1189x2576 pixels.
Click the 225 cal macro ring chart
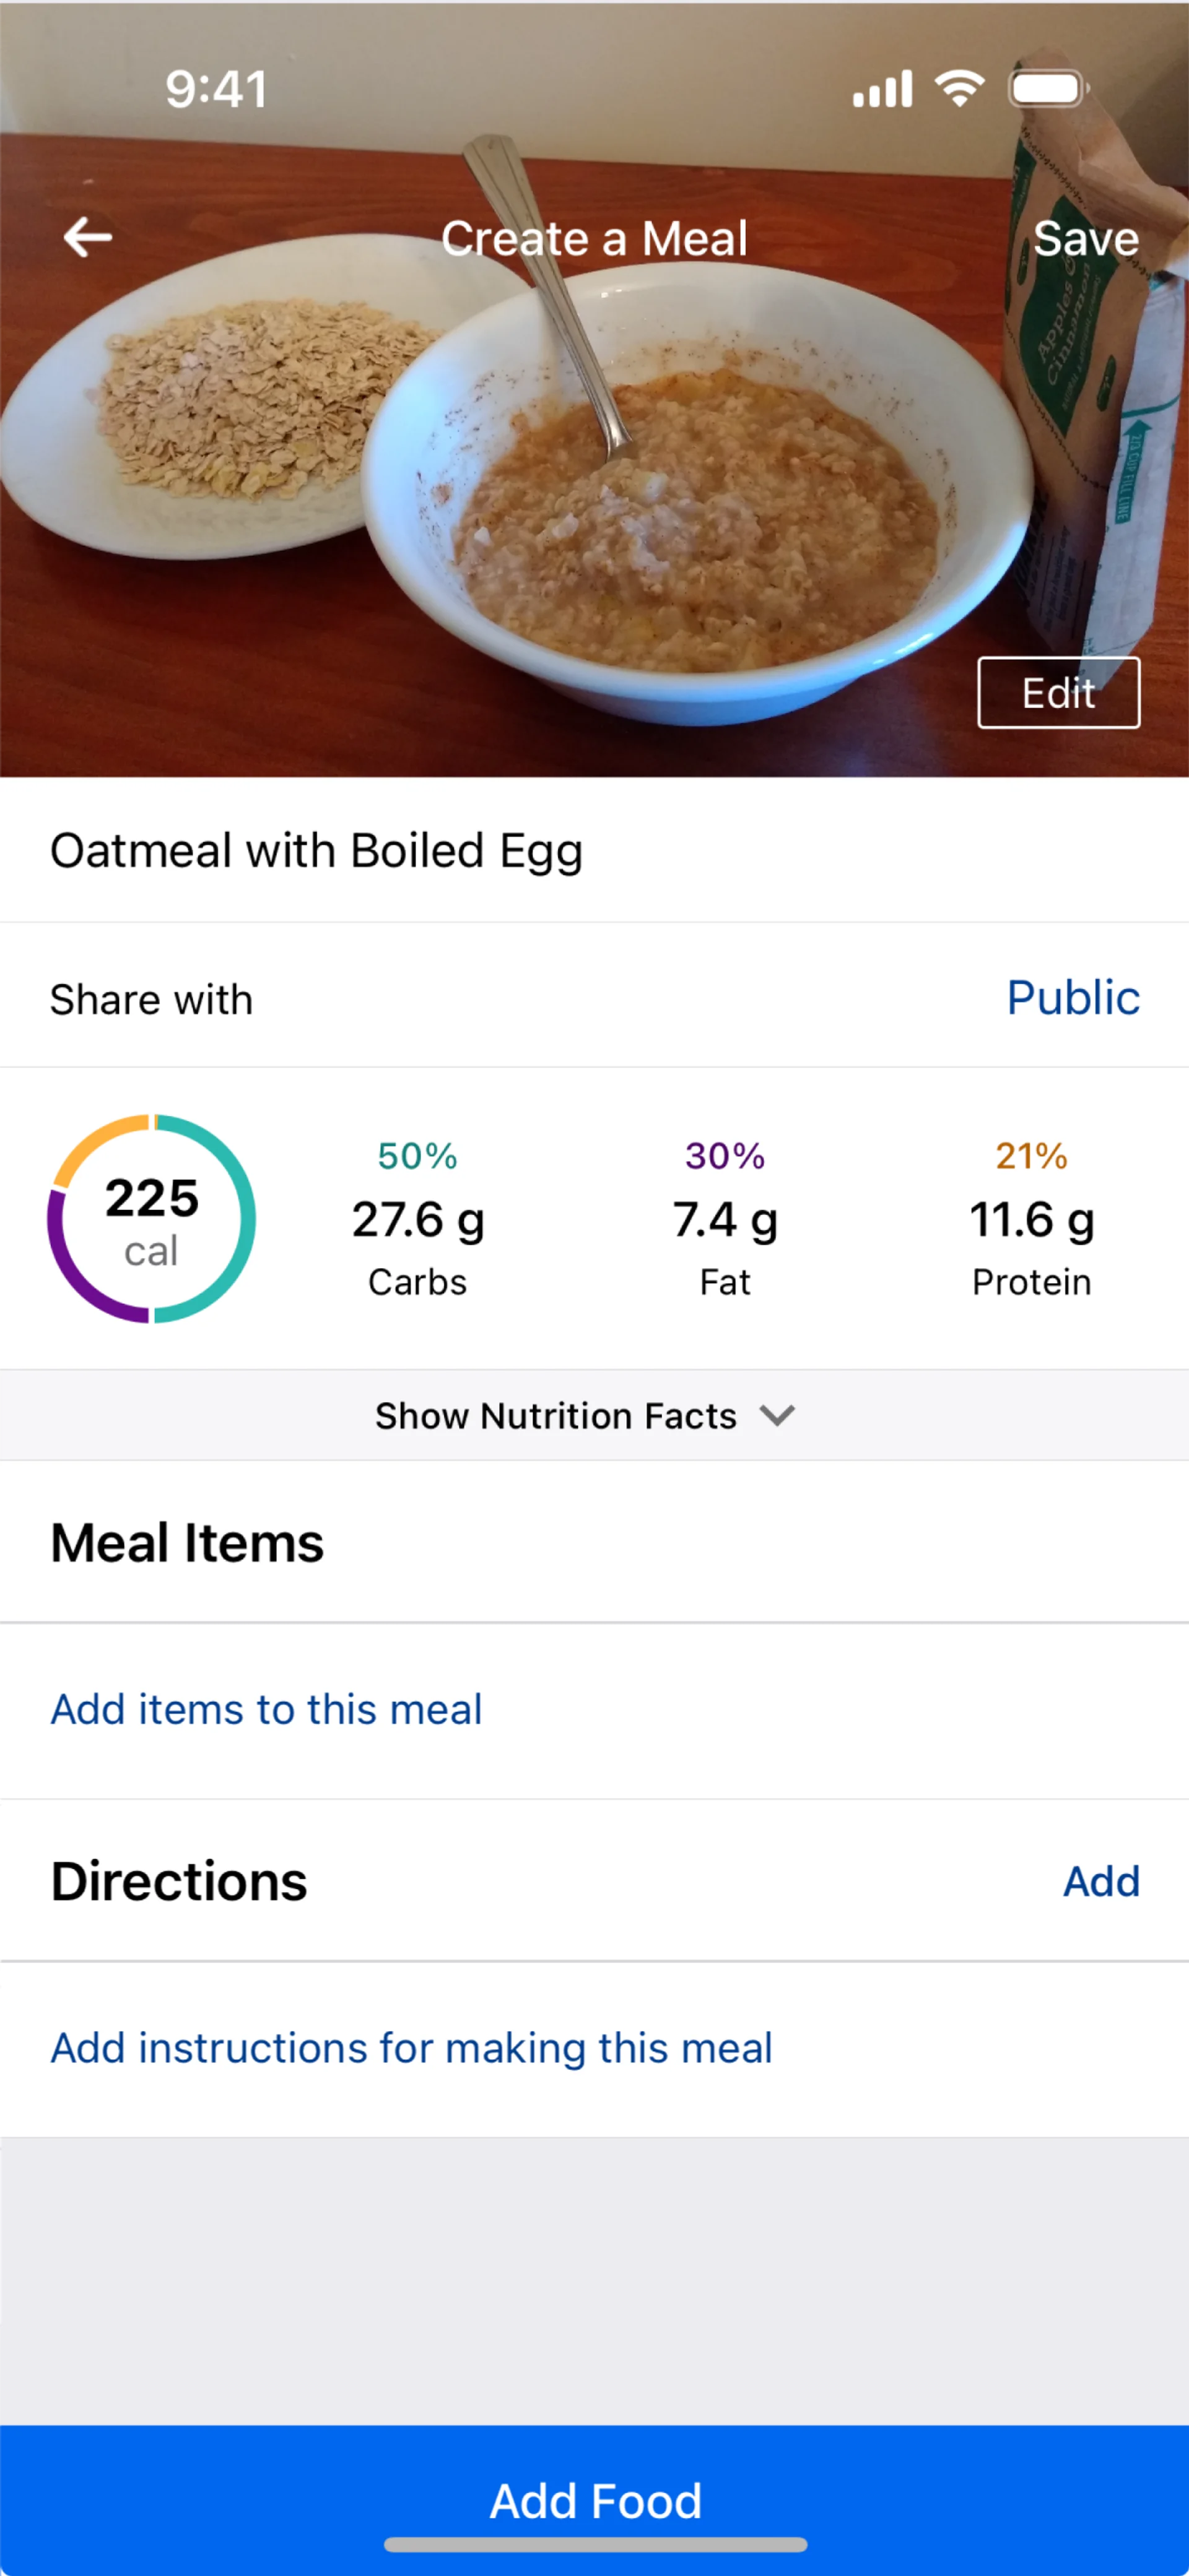tap(152, 1219)
